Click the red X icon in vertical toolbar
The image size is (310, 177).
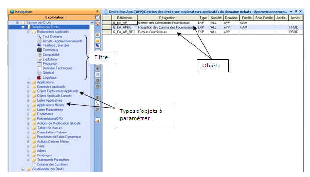pos(97,23)
